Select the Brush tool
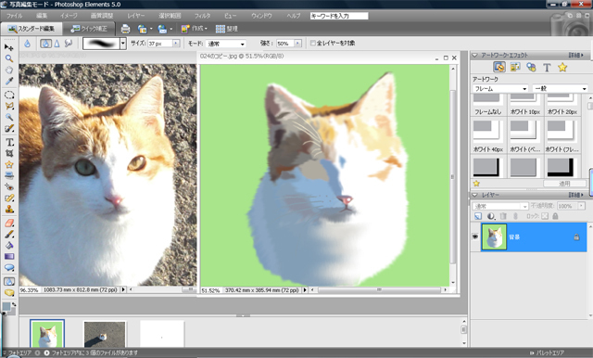593x358 pixels. 9,234
